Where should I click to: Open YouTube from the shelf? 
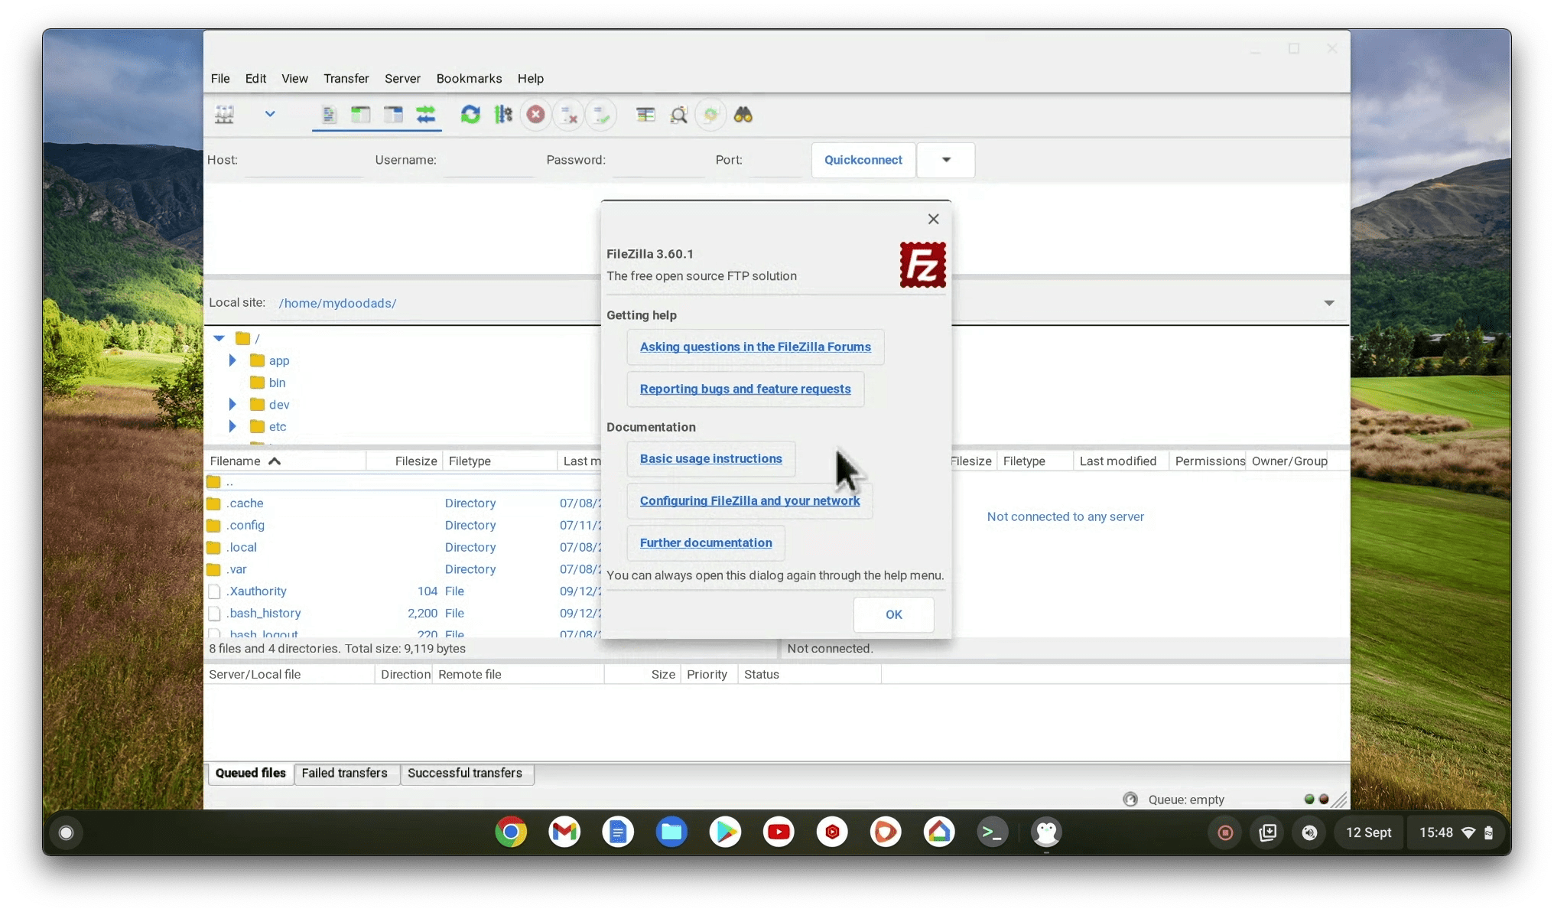[779, 832]
